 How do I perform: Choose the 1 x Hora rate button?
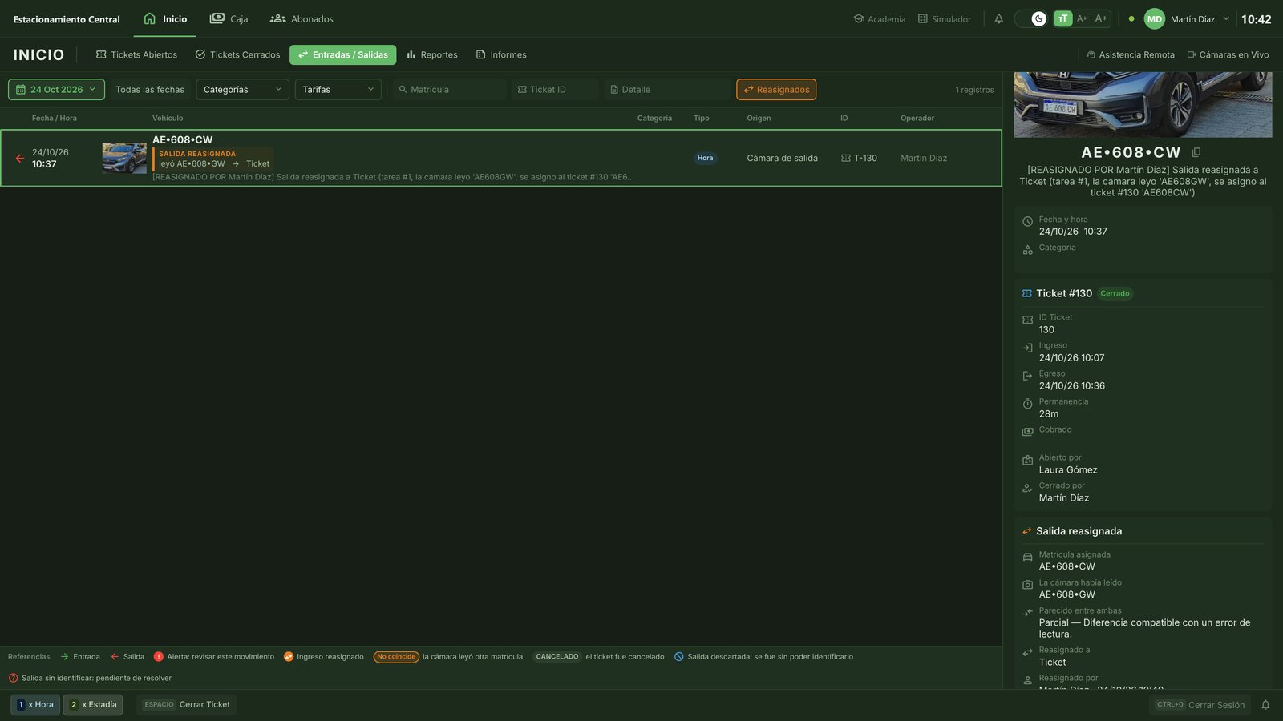coord(35,705)
